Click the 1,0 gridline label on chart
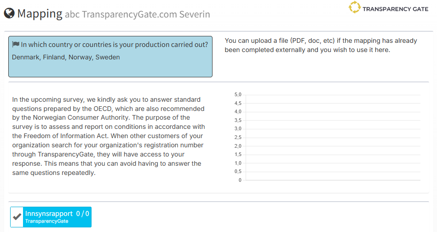 (238, 163)
